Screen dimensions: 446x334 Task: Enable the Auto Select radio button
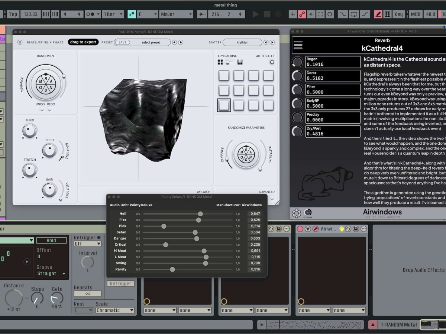click(x=272, y=62)
